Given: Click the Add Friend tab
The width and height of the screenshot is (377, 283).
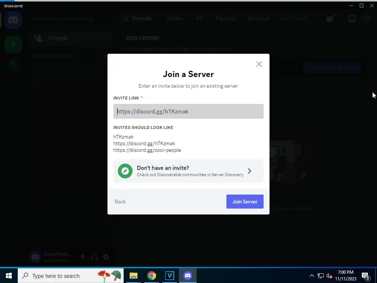Looking at the screenshot, I should click(x=294, y=18).
